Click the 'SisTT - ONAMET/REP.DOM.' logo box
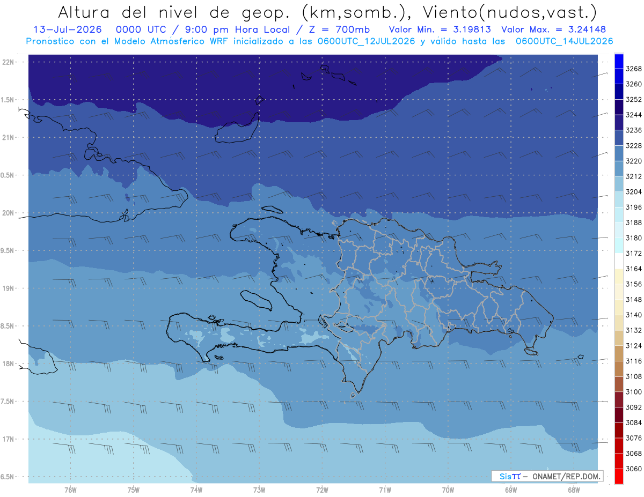644x497 pixels. (x=547, y=476)
